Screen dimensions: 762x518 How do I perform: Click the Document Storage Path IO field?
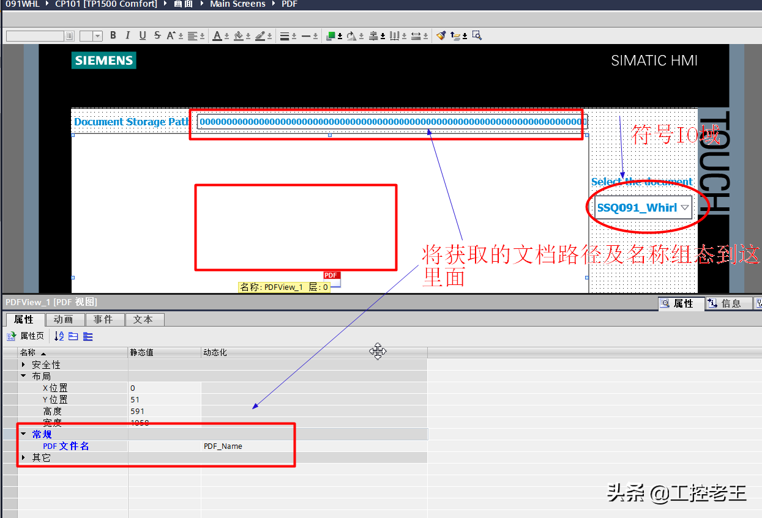coord(392,122)
